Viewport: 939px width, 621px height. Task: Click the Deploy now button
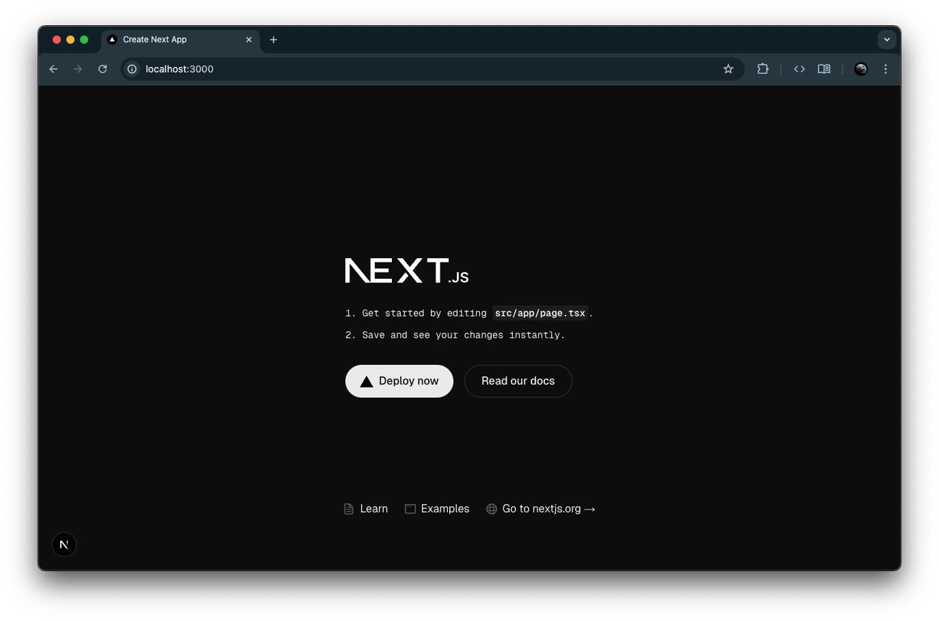click(x=399, y=381)
